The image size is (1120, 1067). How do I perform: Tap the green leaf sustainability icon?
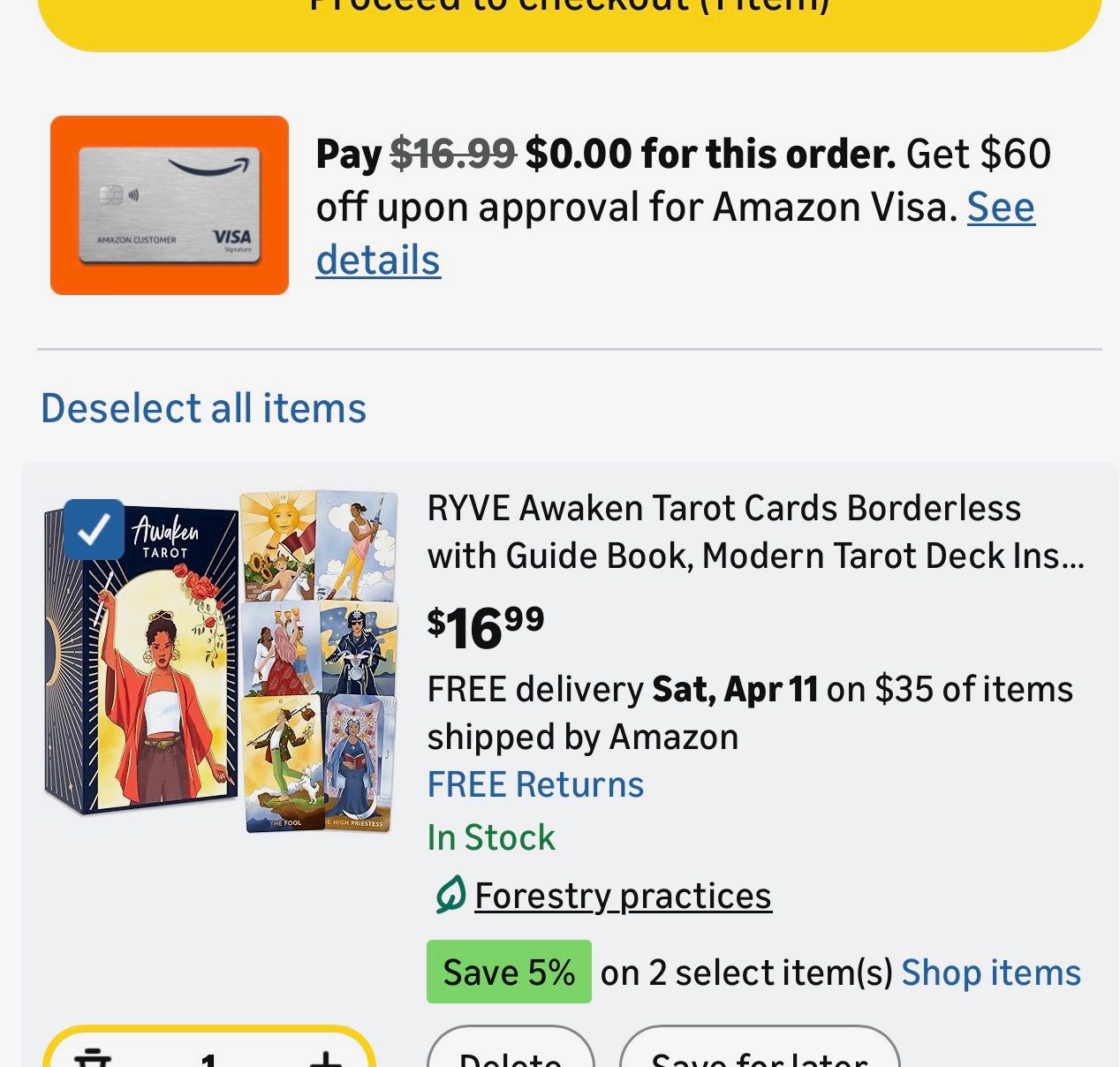point(450,896)
